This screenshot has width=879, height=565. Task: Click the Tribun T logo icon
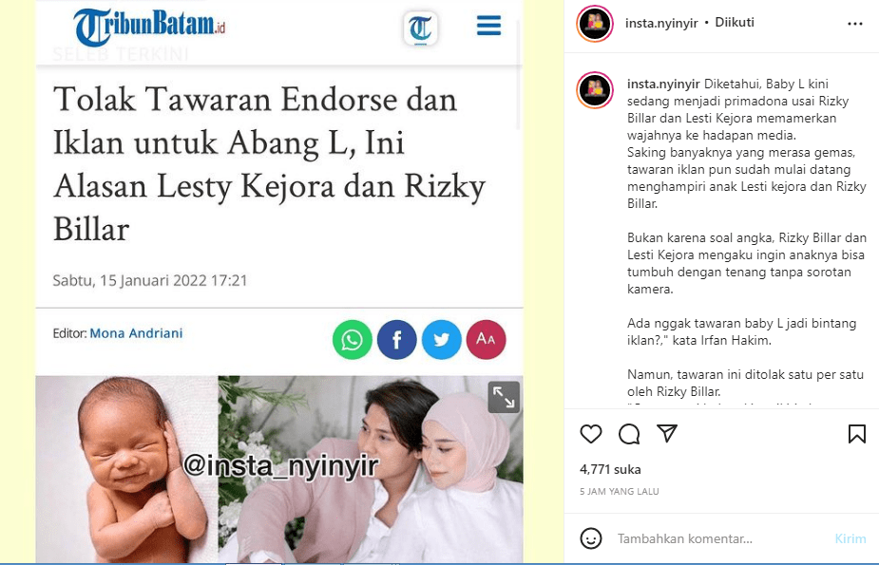click(x=420, y=28)
